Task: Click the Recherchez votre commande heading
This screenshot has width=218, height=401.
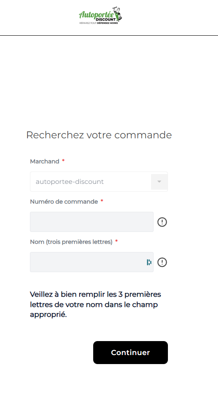Action: click(99, 135)
